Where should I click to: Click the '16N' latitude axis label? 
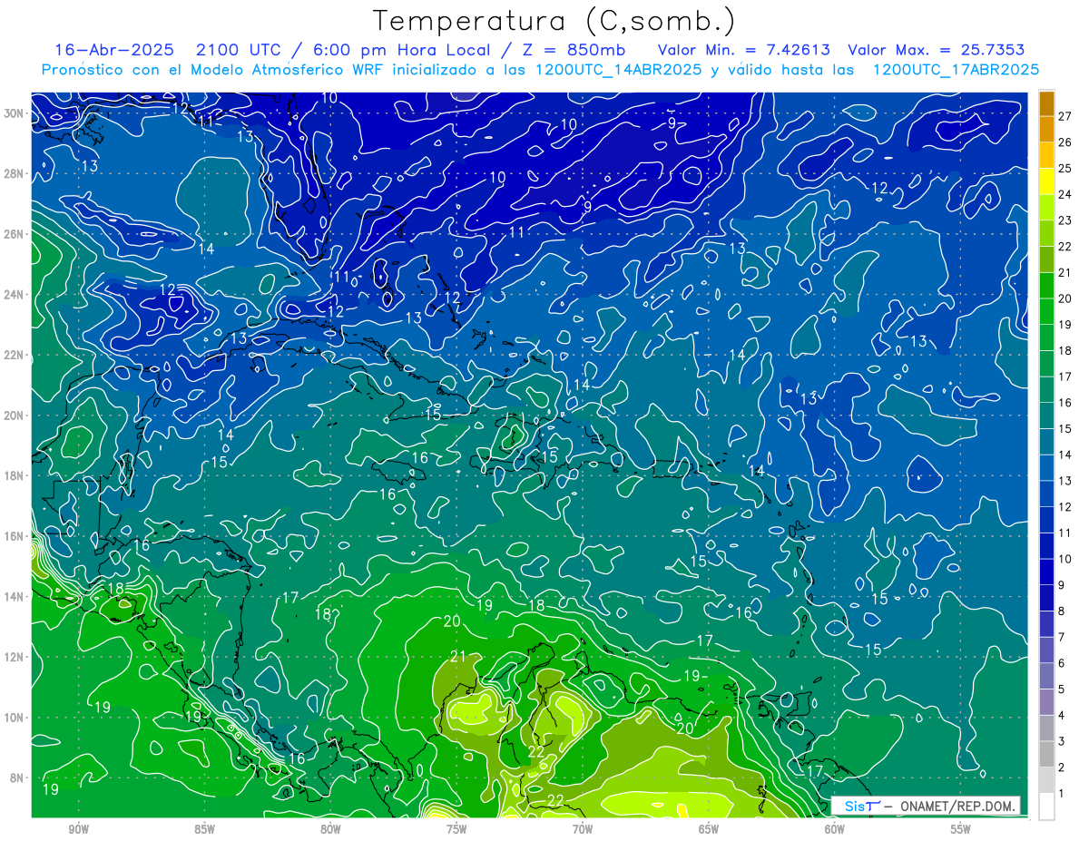[14, 535]
